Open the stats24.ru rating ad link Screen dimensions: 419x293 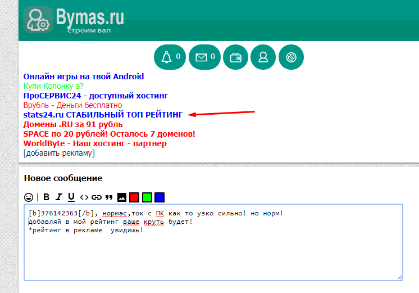pos(103,114)
